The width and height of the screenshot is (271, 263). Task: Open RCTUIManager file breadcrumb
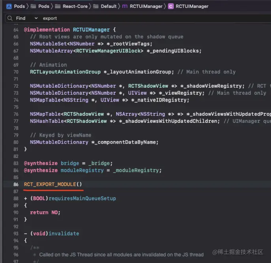tap(146, 6)
